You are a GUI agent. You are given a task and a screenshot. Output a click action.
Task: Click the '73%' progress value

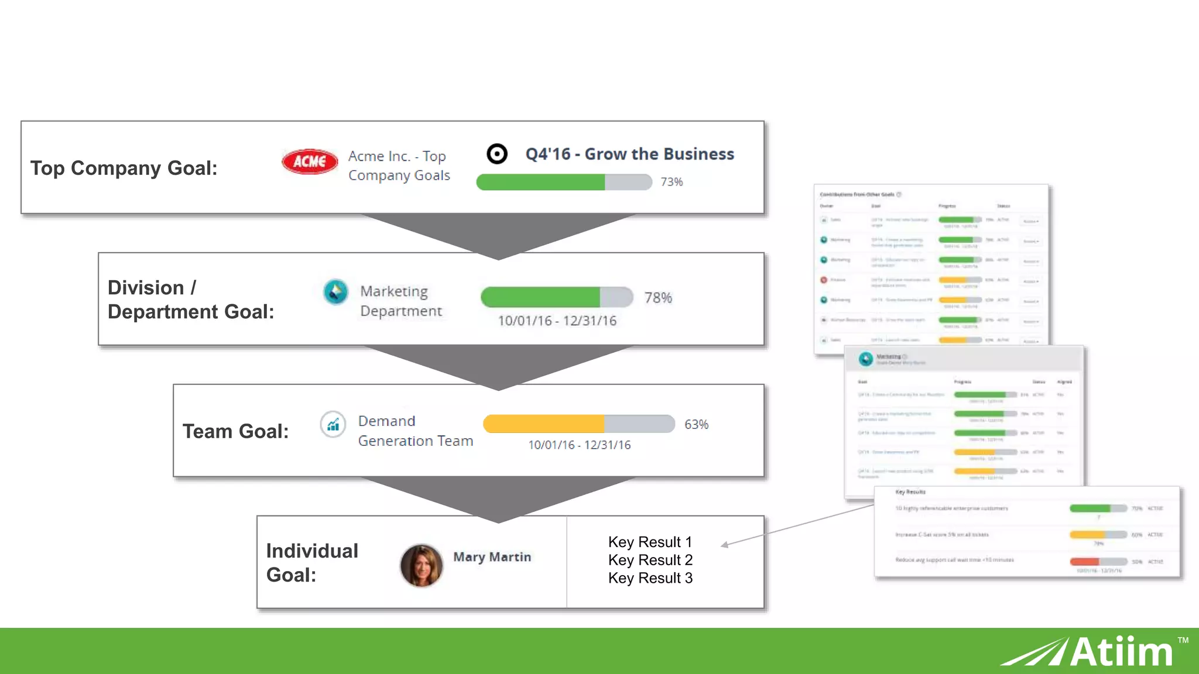click(672, 182)
